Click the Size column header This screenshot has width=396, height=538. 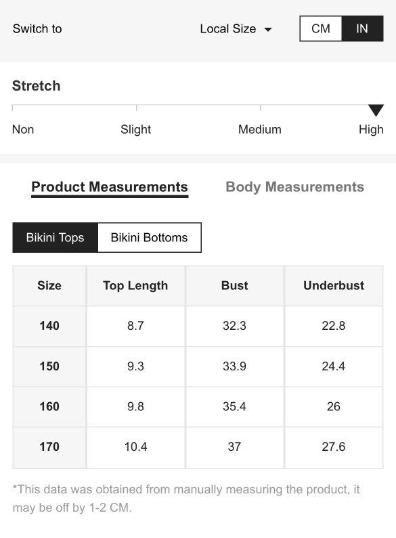[x=49, y=285]
